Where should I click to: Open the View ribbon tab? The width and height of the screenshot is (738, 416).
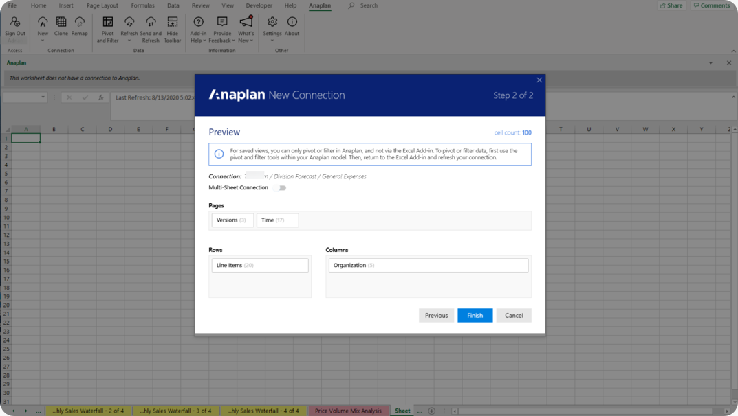pos(228,5)
